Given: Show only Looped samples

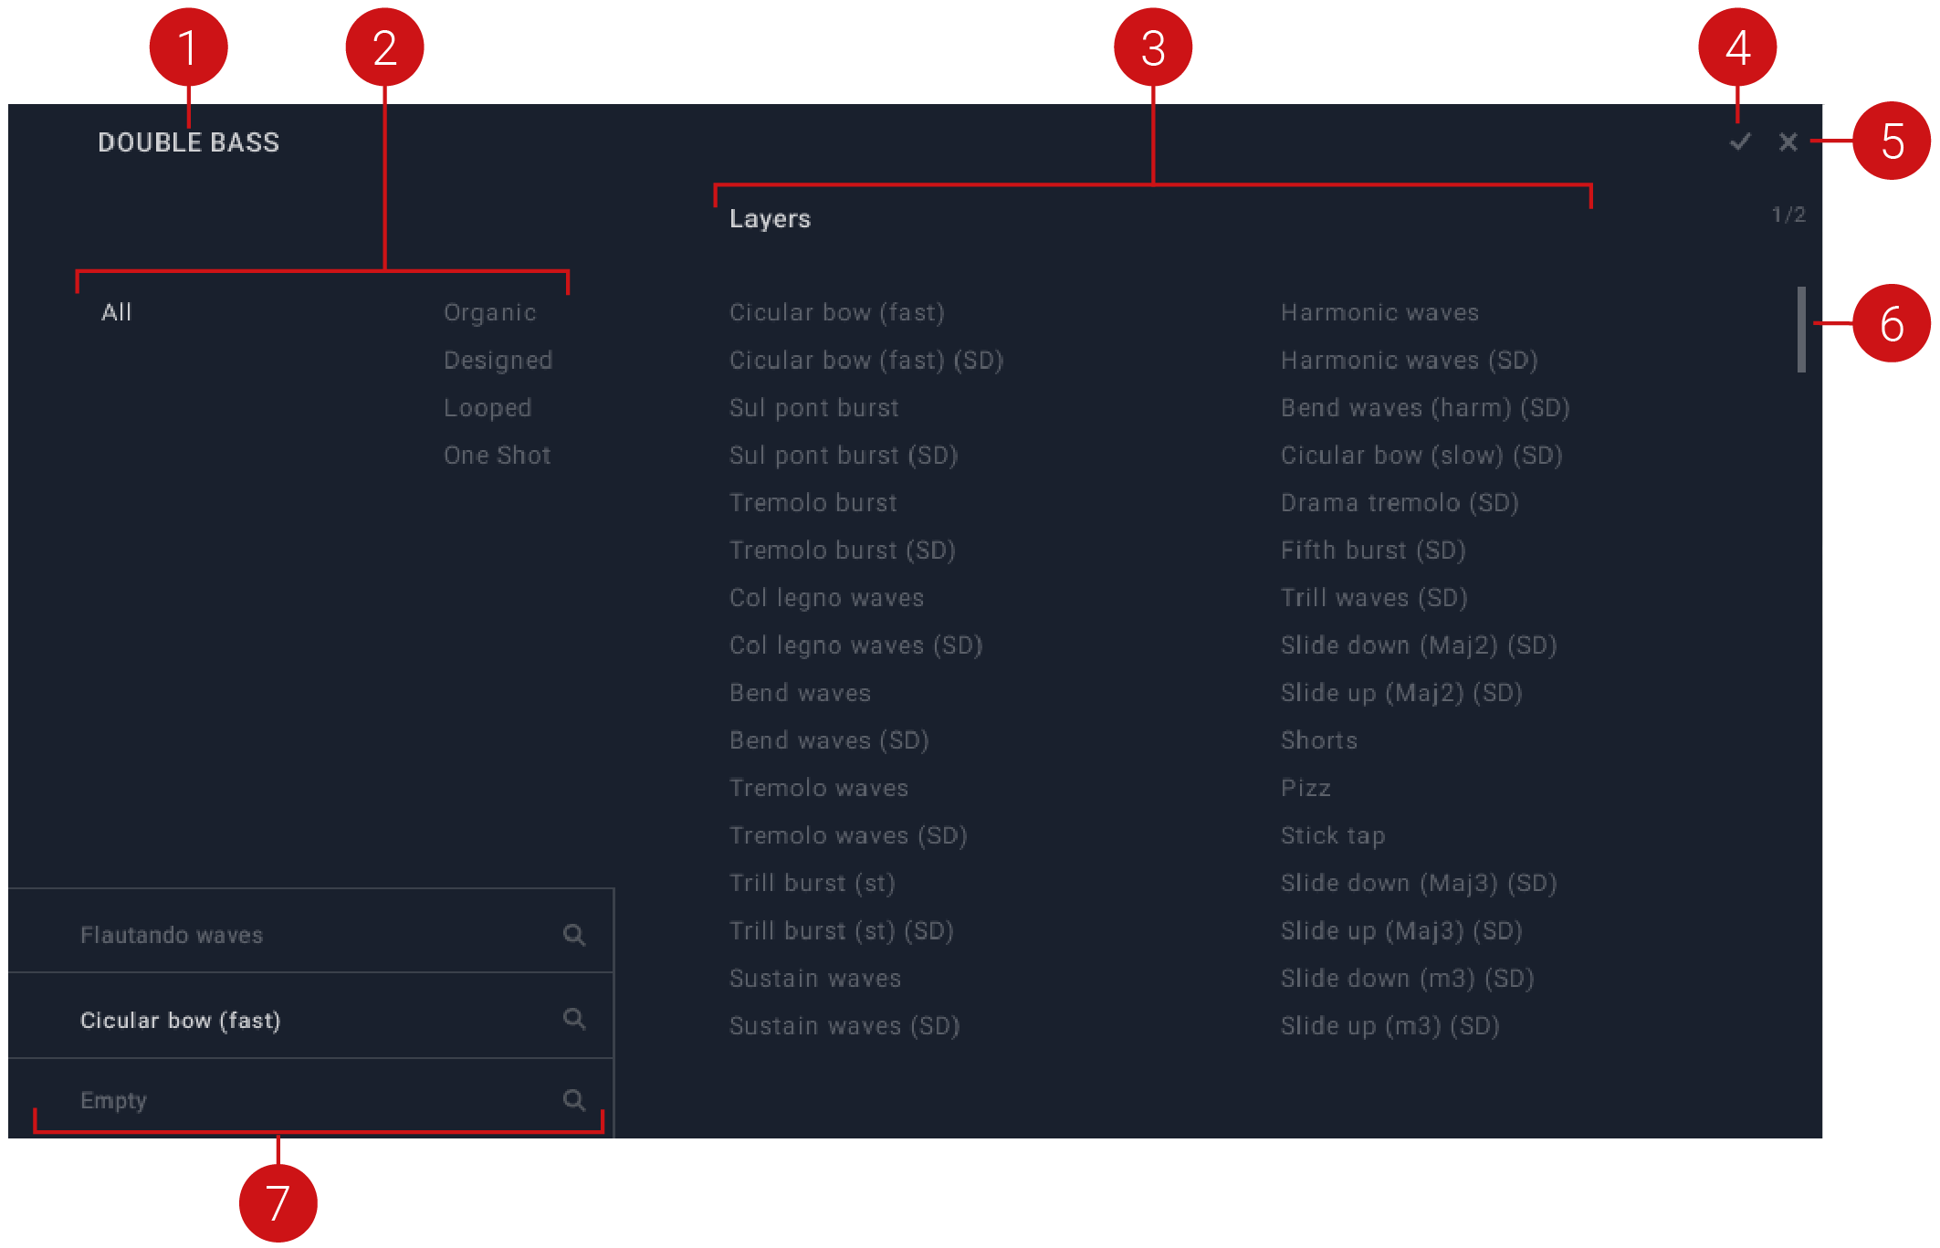Looking at the screenshot, I should pos(488,407).
